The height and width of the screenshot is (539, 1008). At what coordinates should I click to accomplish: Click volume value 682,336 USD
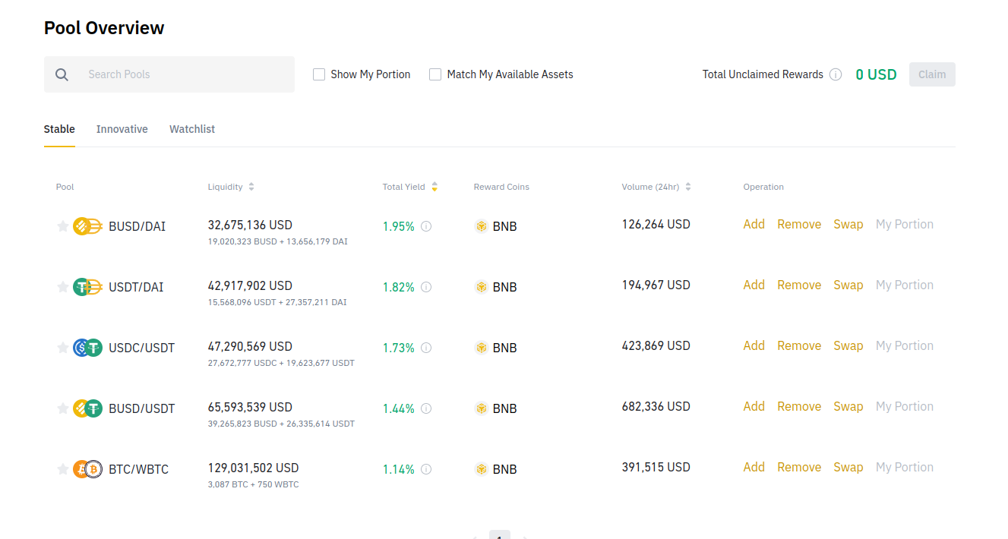(x=656, y=407)
